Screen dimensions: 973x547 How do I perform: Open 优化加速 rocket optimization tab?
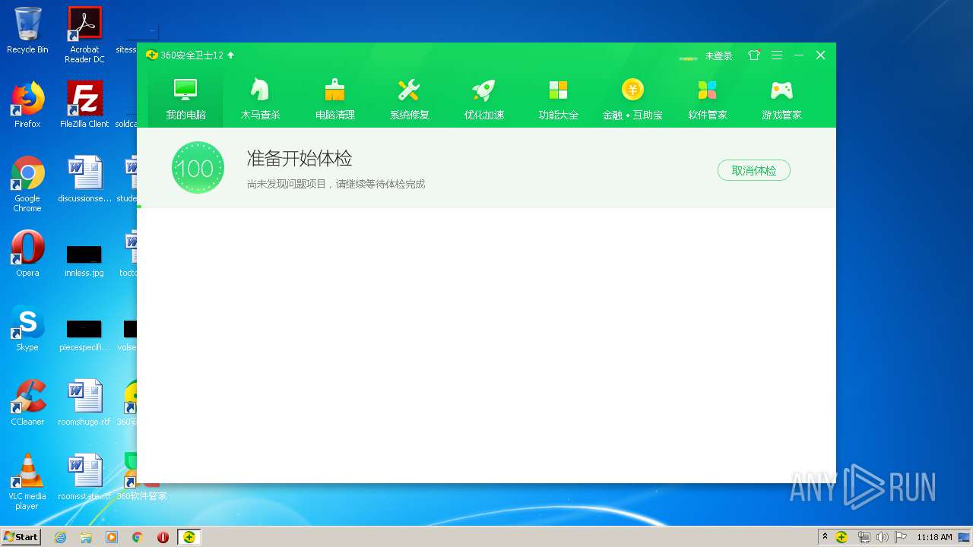click(x=483, y=99)
